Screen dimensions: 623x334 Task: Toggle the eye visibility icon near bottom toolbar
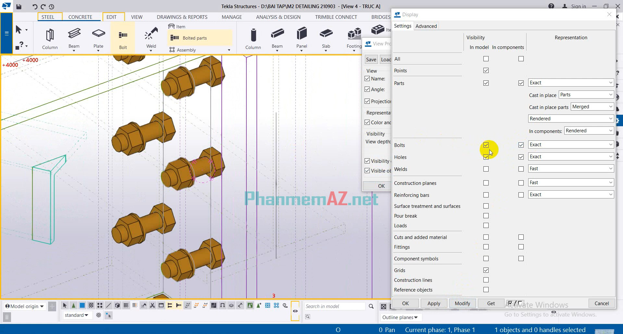[295, 311]
